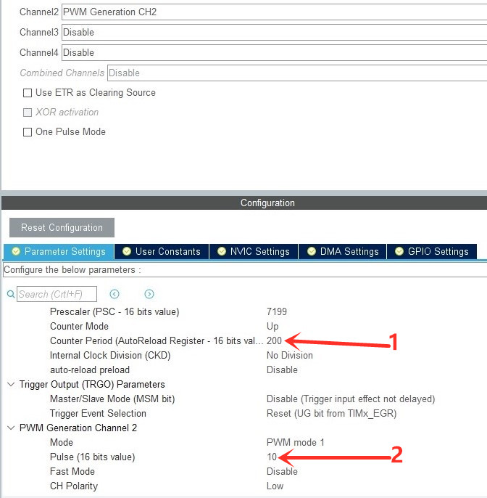Select auto-reload preload row label

click(90, 370)
